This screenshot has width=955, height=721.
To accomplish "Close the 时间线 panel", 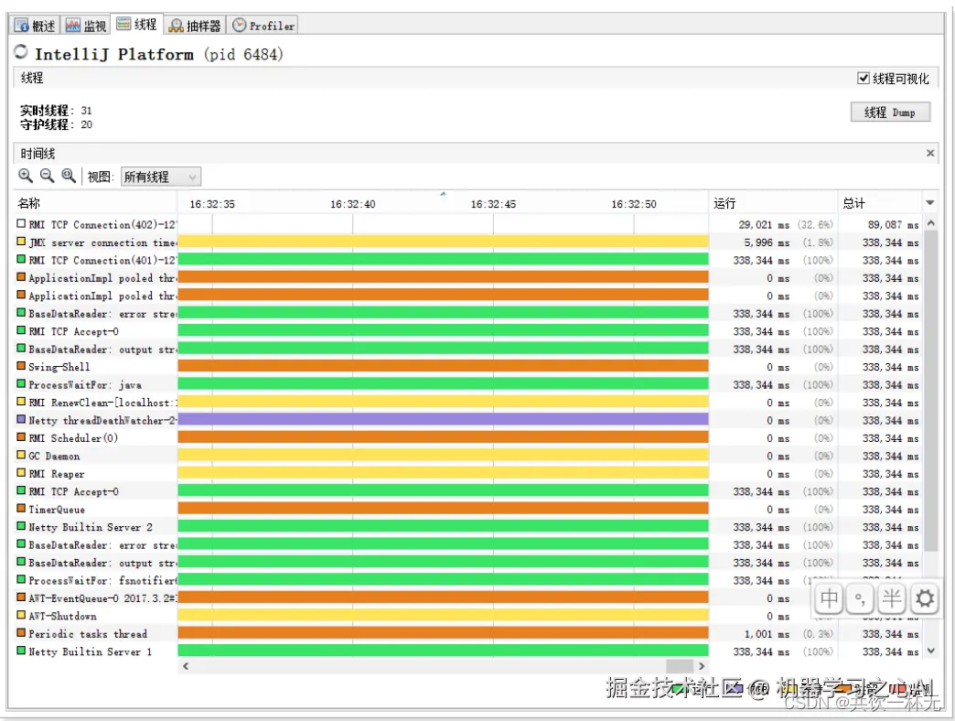I will point(930,153).
